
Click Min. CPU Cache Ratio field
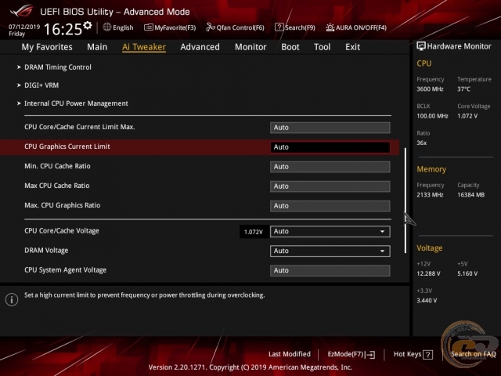(330, 167)
